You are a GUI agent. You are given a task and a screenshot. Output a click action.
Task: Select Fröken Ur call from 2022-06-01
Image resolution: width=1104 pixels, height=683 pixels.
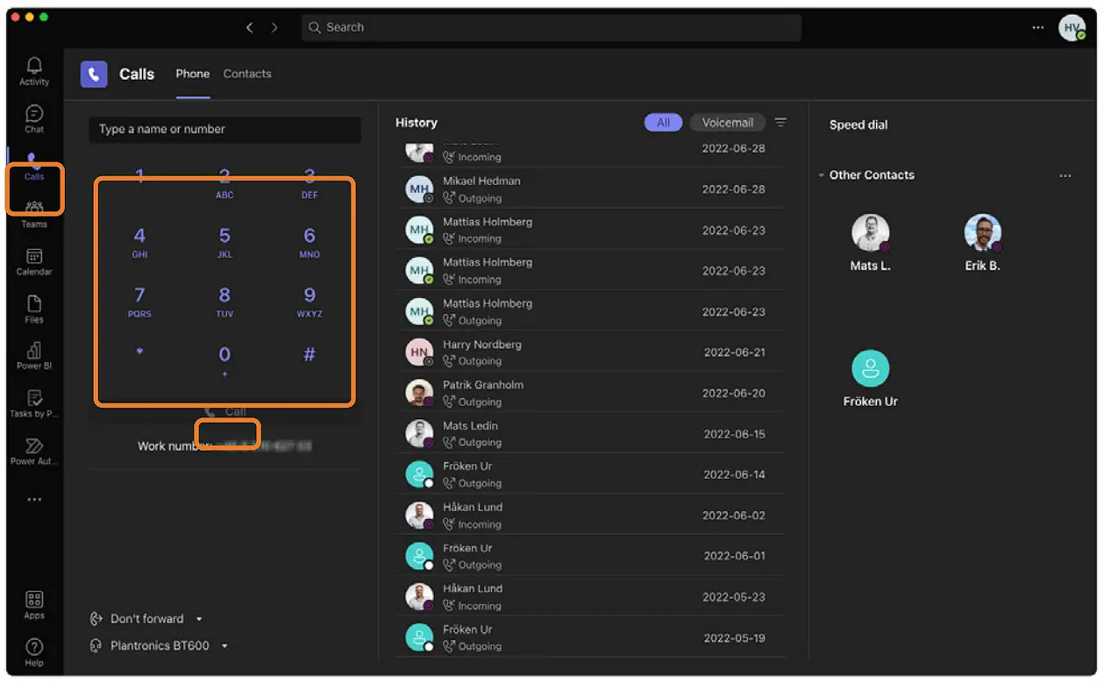[x=590, y=556]
